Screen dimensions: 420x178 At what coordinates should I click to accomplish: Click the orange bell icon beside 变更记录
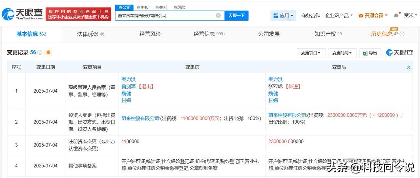[48, 52]
